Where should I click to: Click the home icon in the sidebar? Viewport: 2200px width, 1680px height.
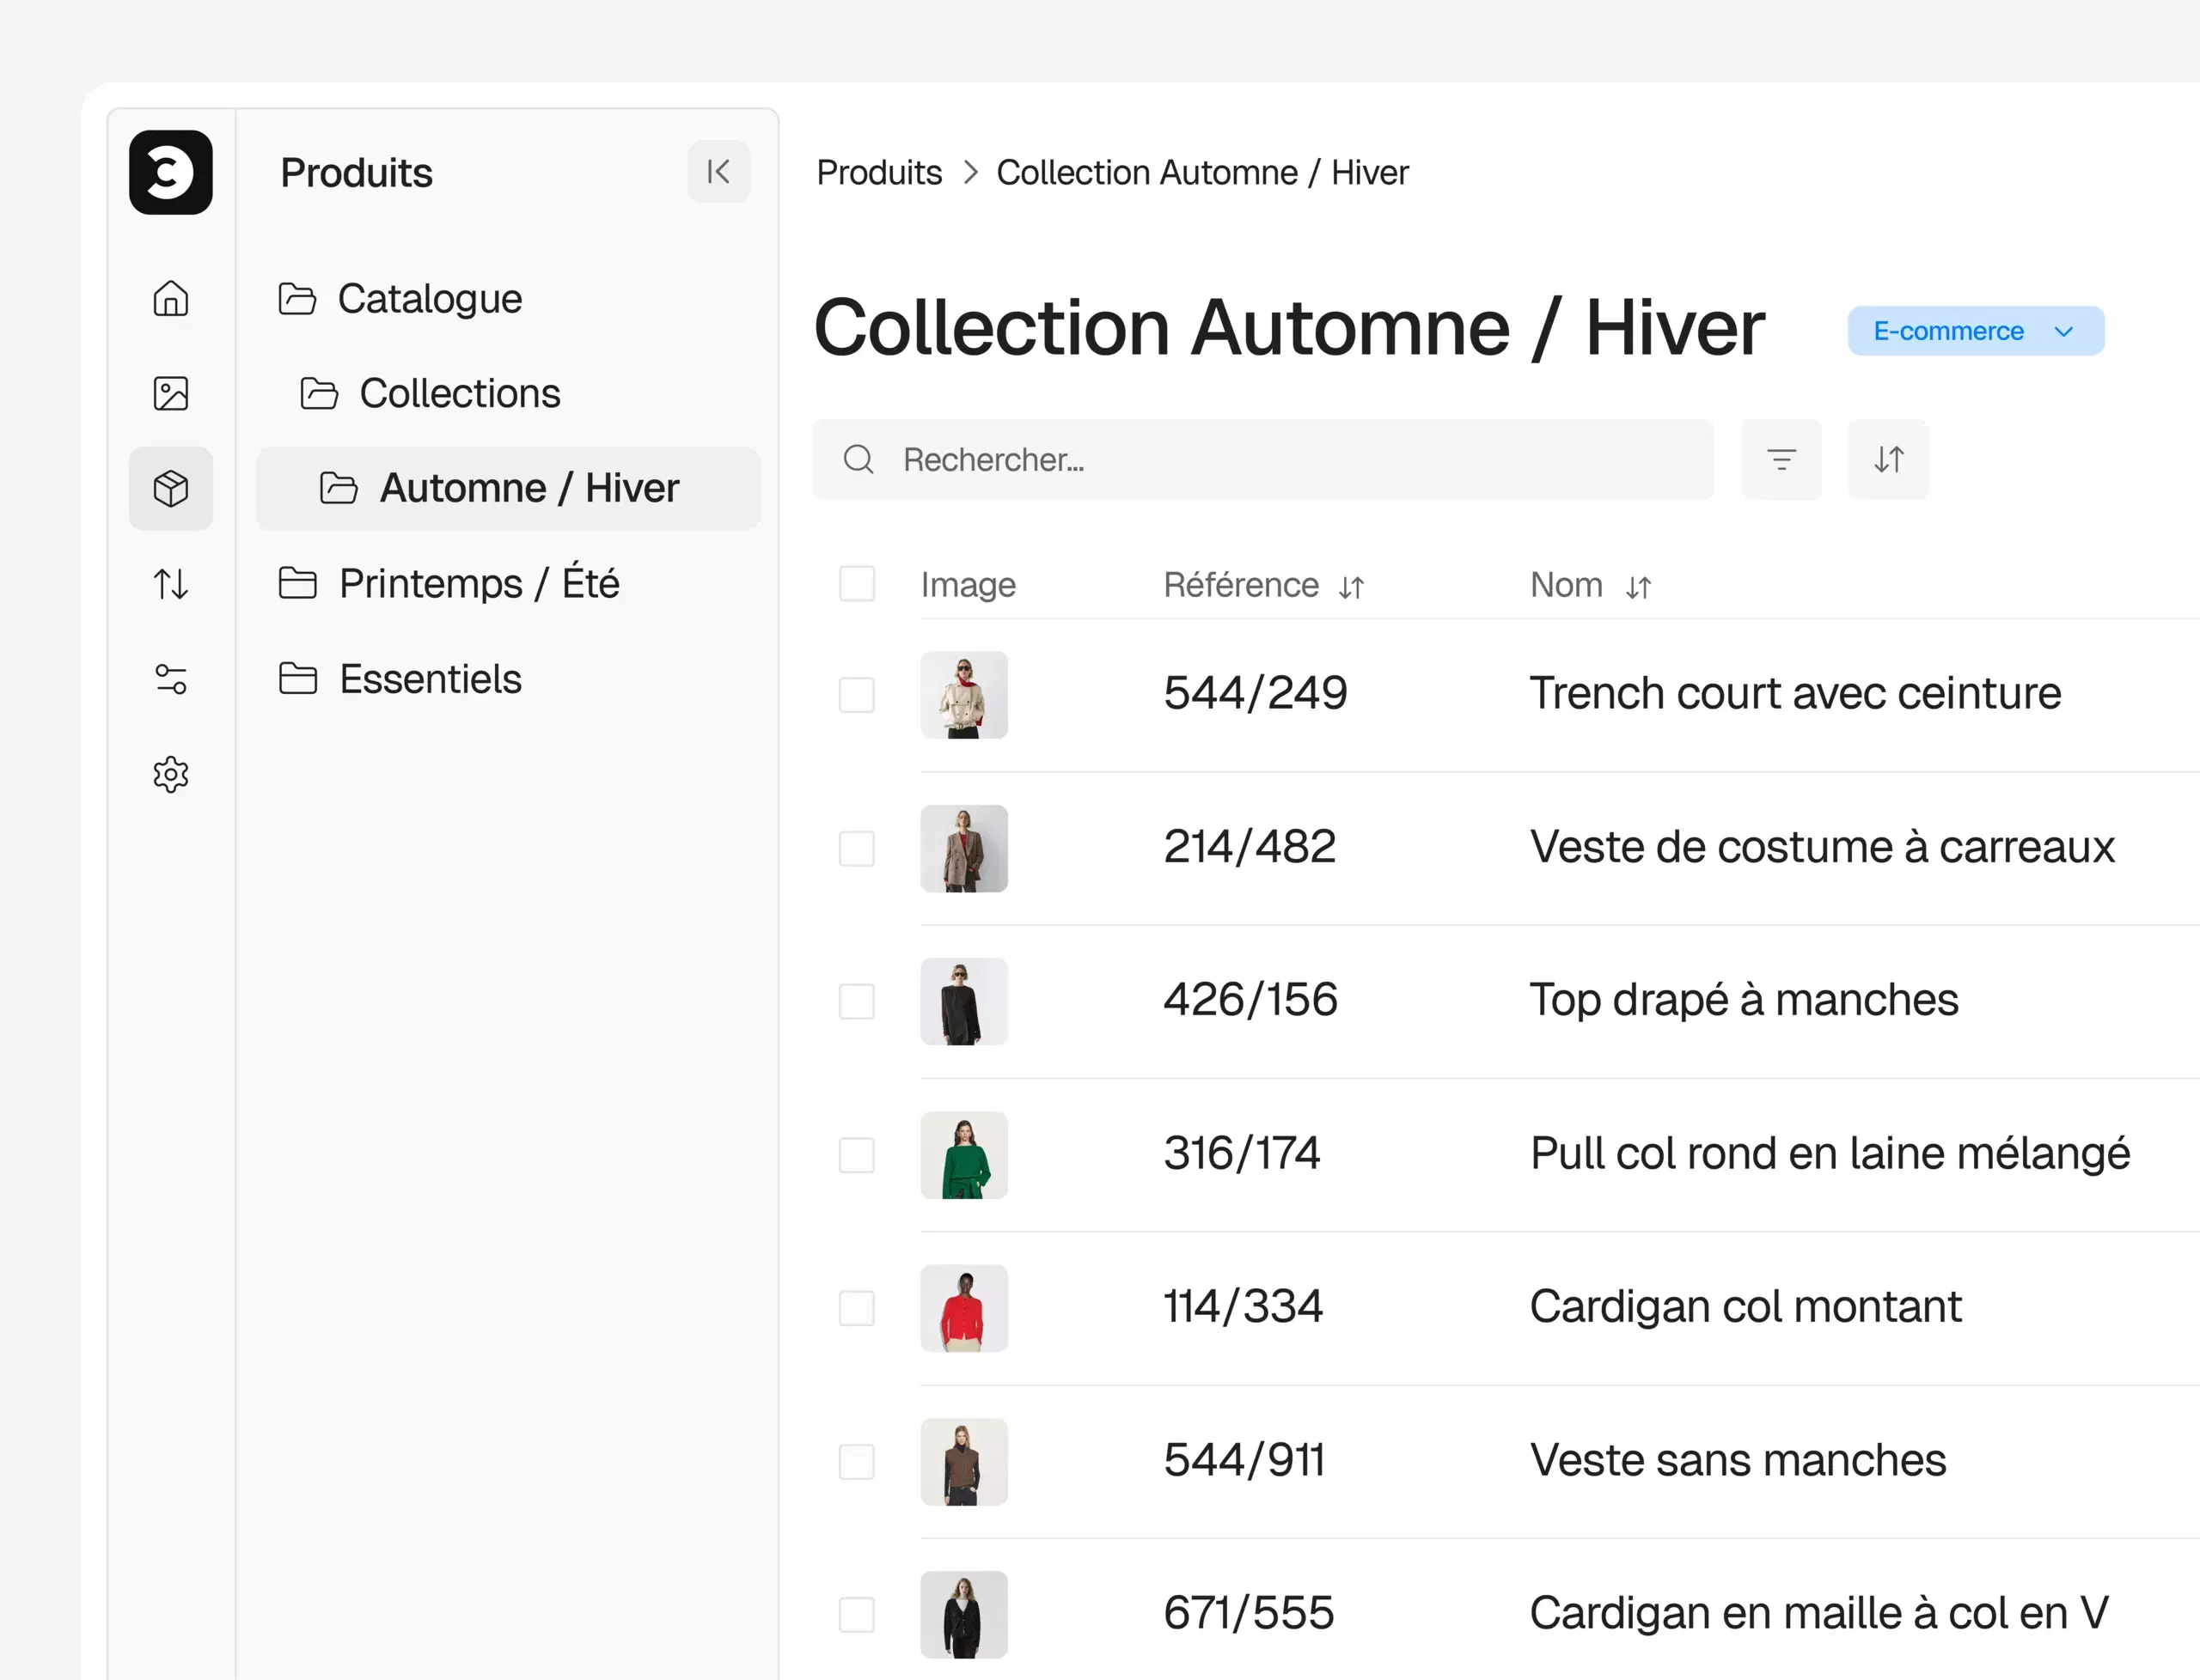(x=170, y=298)
